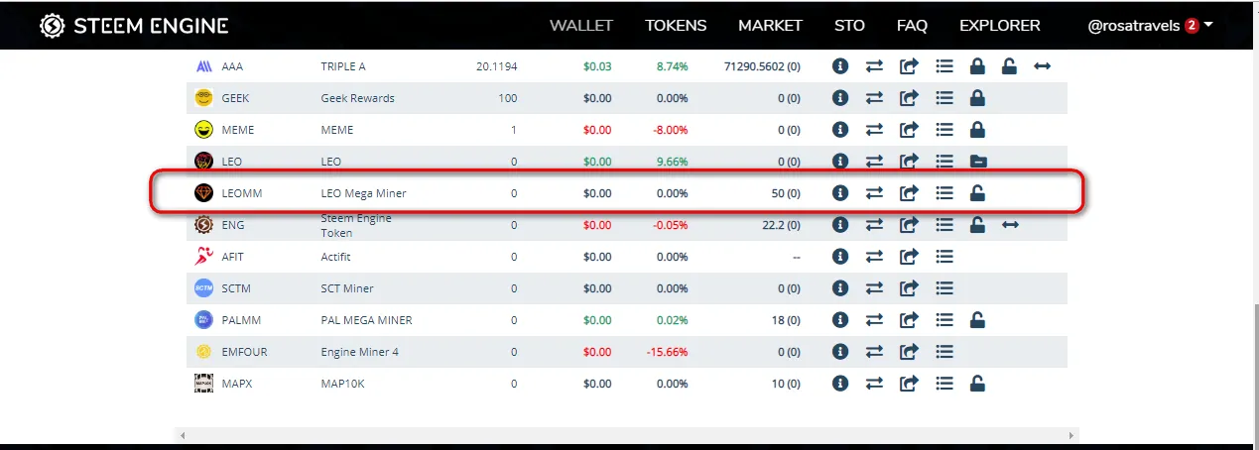This screenshot has height=450, width=1259.
Task: Open the FAQ page
Action: point(912,26)
